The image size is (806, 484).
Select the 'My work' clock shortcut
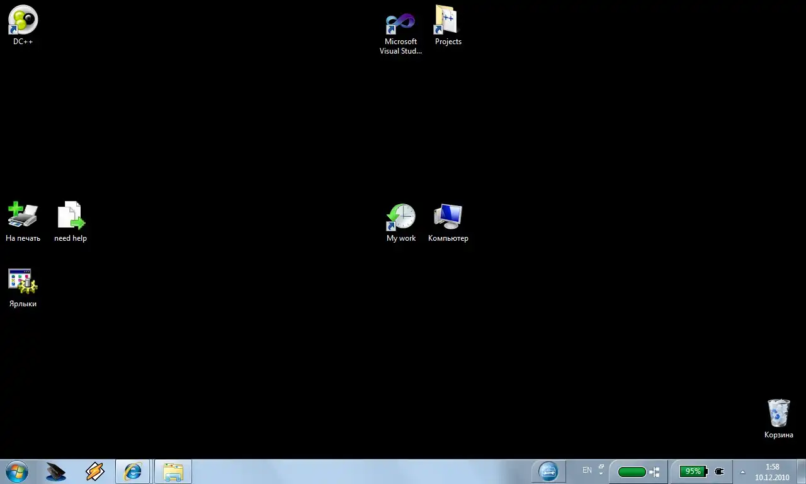(x=401, y=217)
